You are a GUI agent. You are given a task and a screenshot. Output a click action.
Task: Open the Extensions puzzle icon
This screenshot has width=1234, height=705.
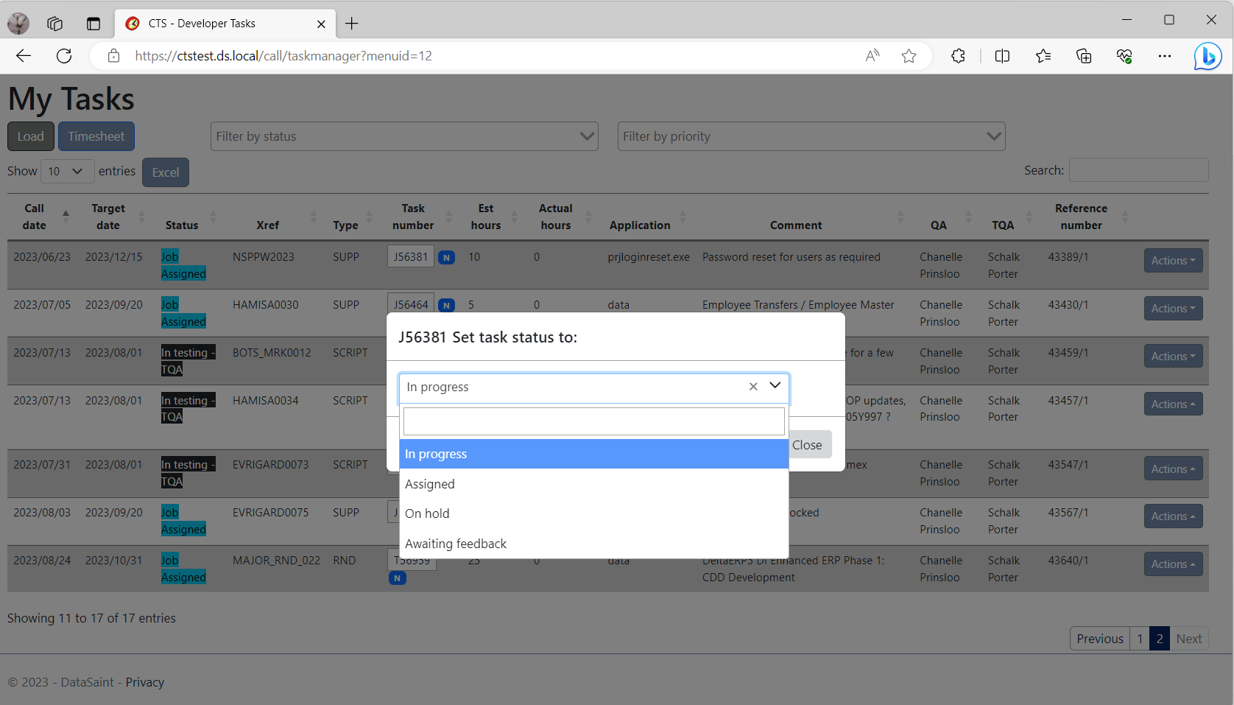958,56
